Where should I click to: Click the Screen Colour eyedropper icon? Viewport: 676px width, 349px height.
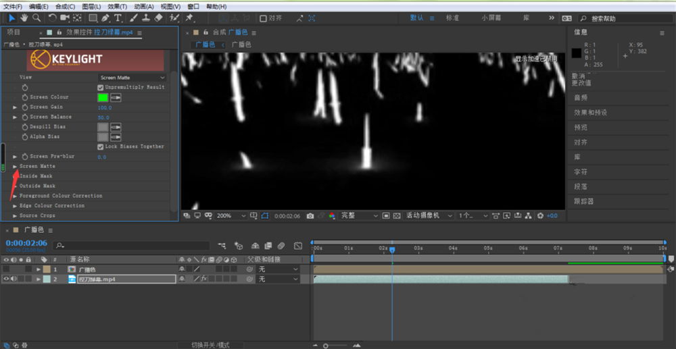pyautogui.click(x=116, y=97)
